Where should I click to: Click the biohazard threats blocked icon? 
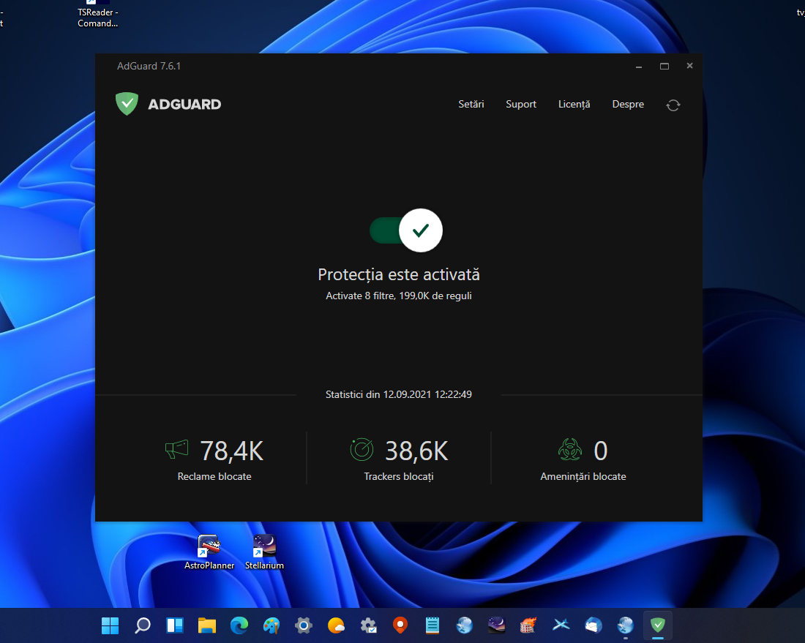tap(570, 450)
